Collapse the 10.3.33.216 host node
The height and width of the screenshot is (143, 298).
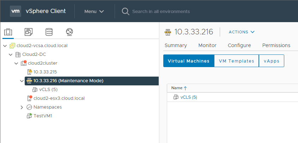point(22,81)
